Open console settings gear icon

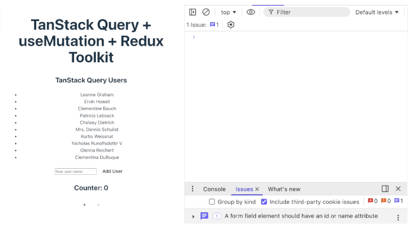pos(231,25)
